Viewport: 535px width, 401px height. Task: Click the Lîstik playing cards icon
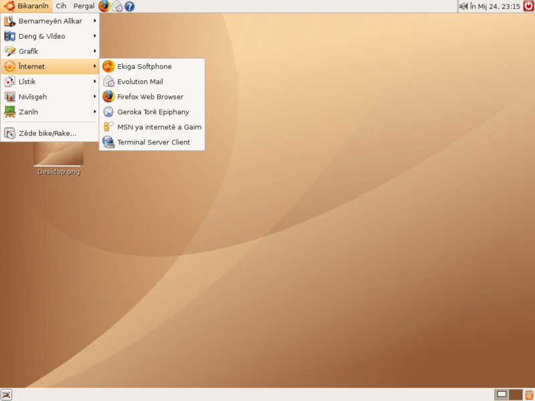click(x=9, y=82)
